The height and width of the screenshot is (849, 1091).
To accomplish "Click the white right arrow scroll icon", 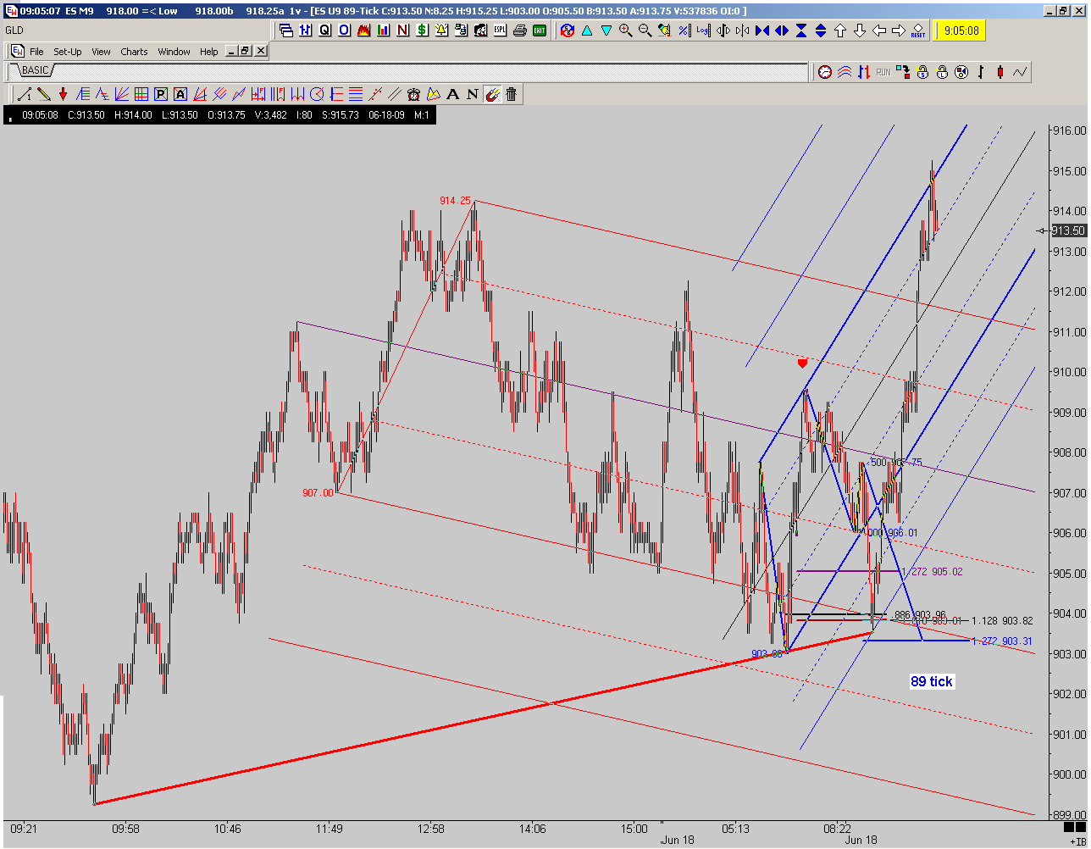I will [899, 31].
